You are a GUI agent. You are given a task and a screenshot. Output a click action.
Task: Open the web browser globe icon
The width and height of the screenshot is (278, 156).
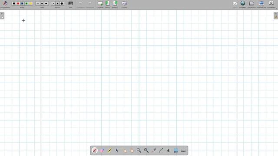click(243, 3)
